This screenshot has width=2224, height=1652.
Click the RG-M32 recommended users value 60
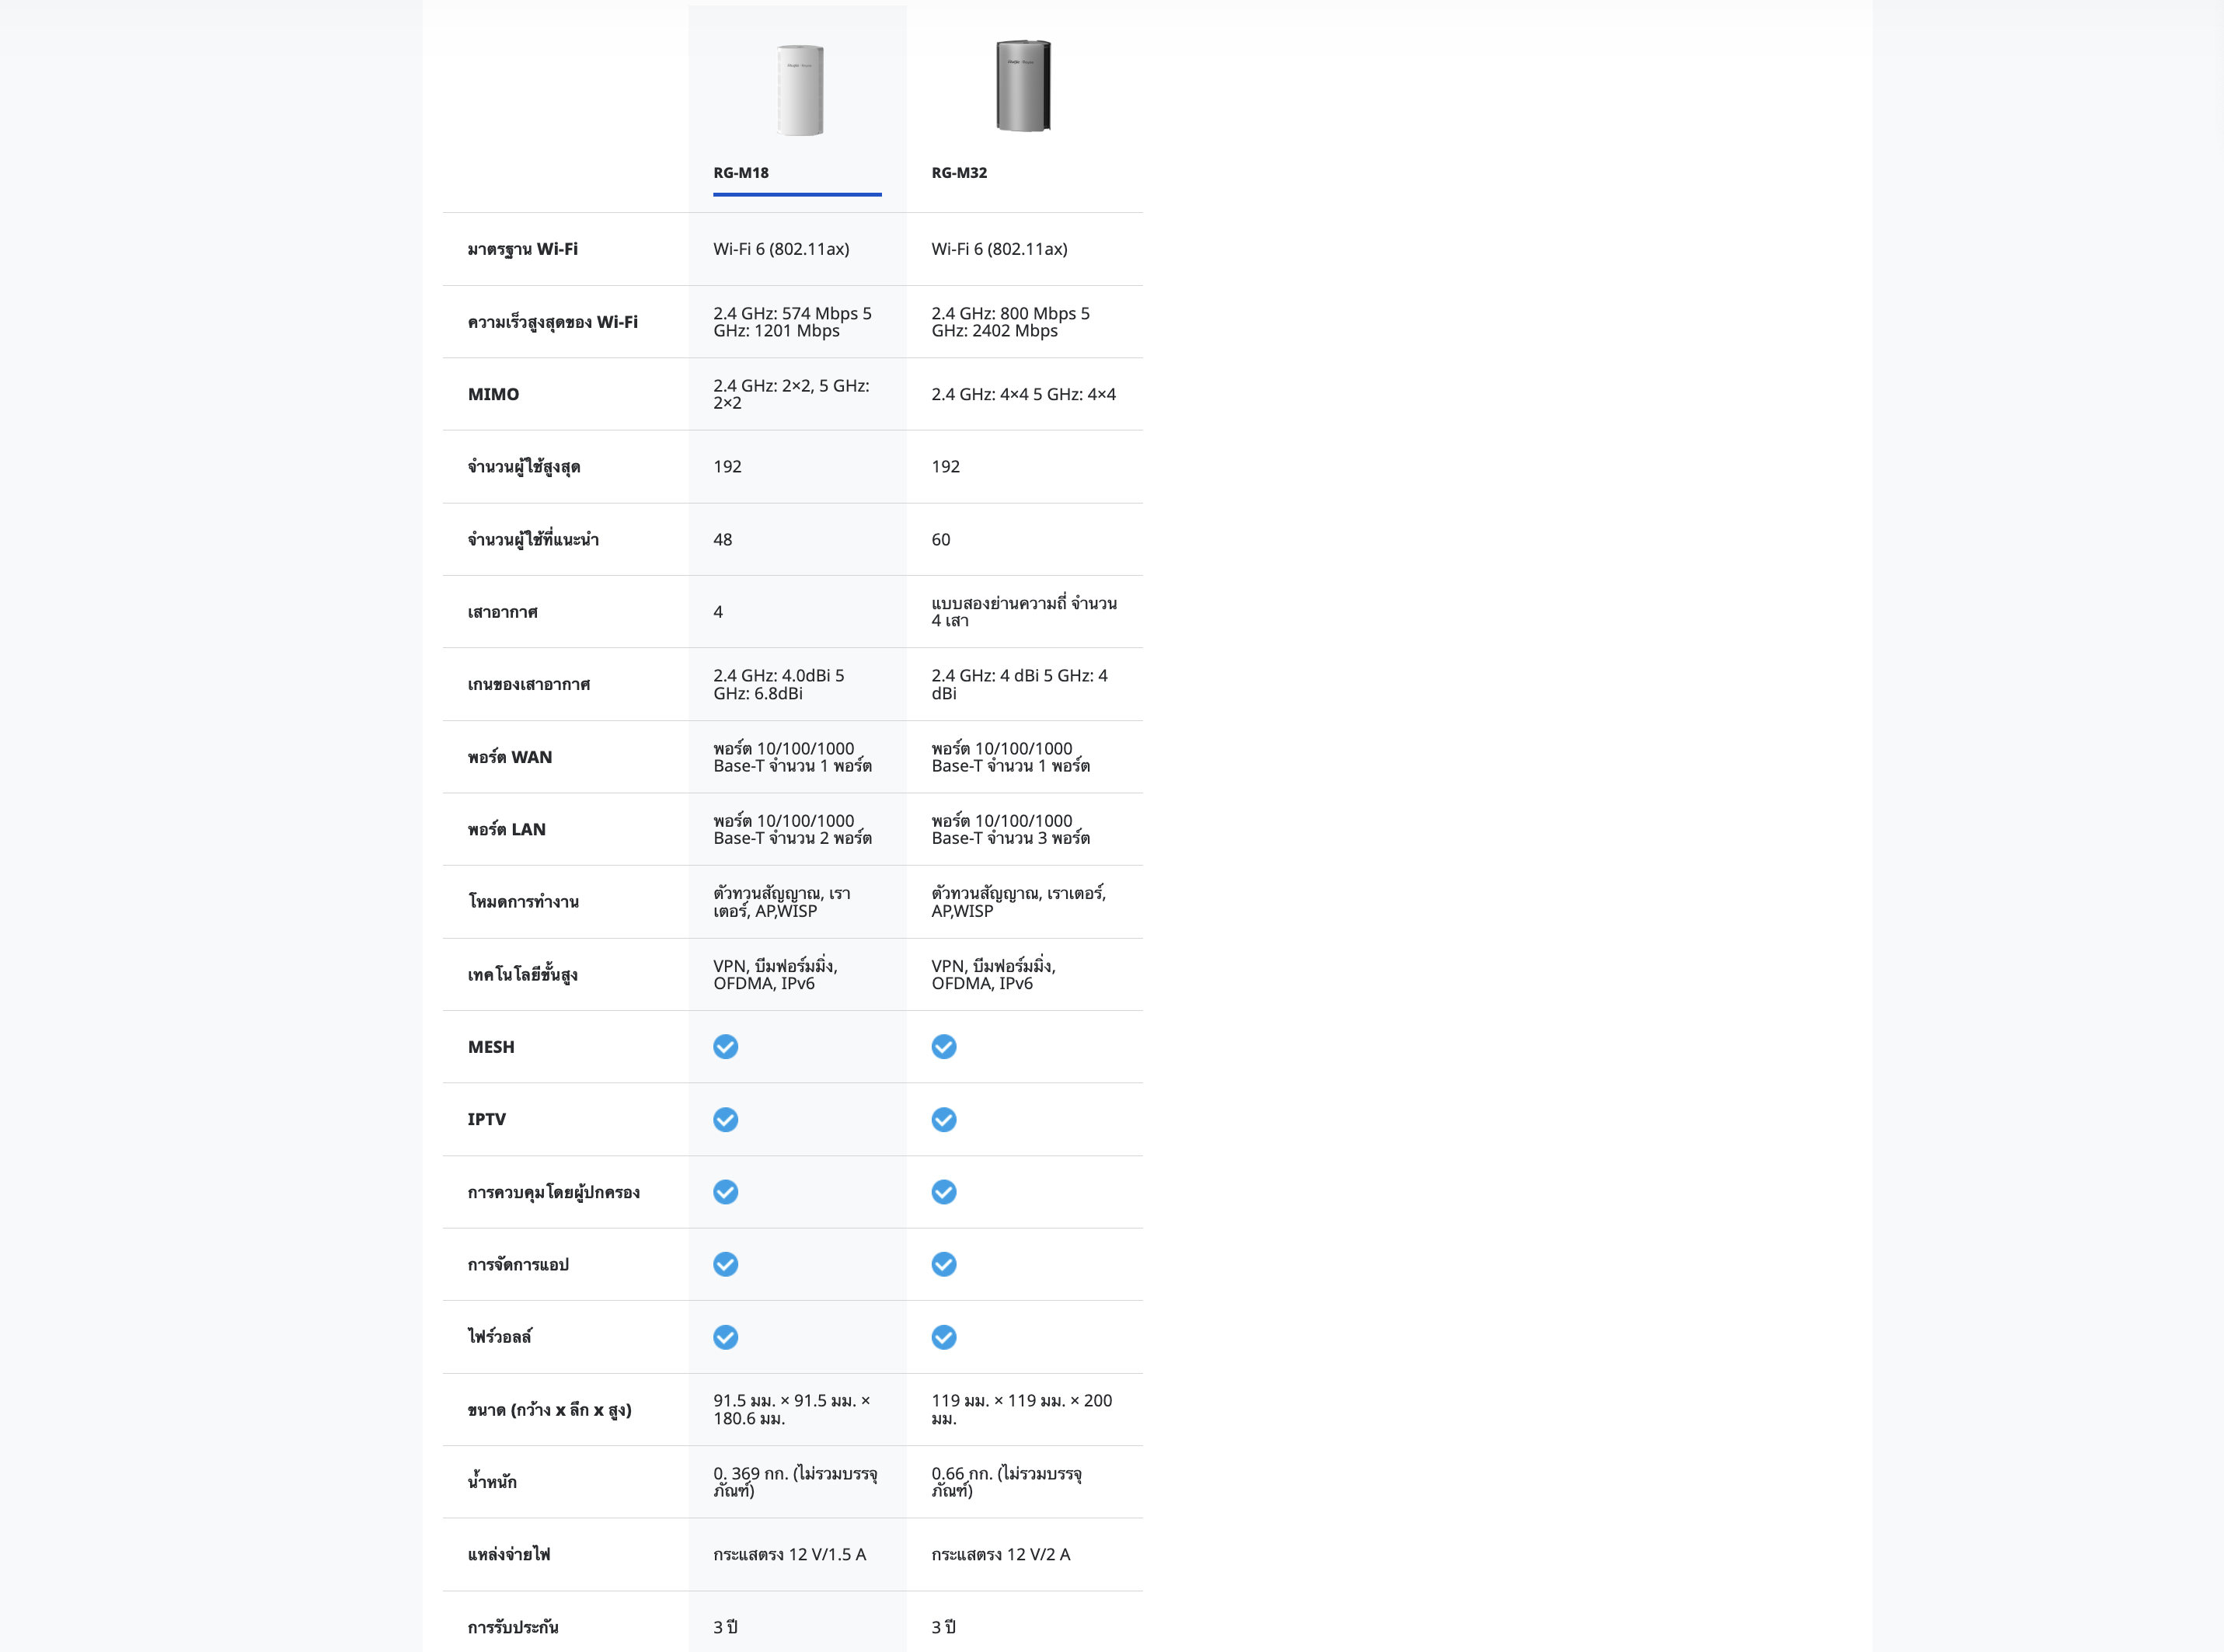click(x=941, y=539)
